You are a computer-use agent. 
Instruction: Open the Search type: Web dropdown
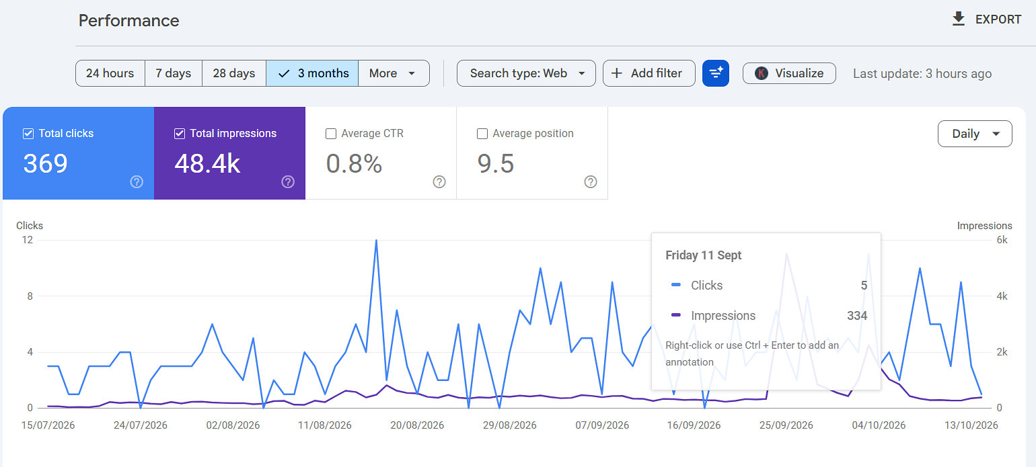[526, 73]
